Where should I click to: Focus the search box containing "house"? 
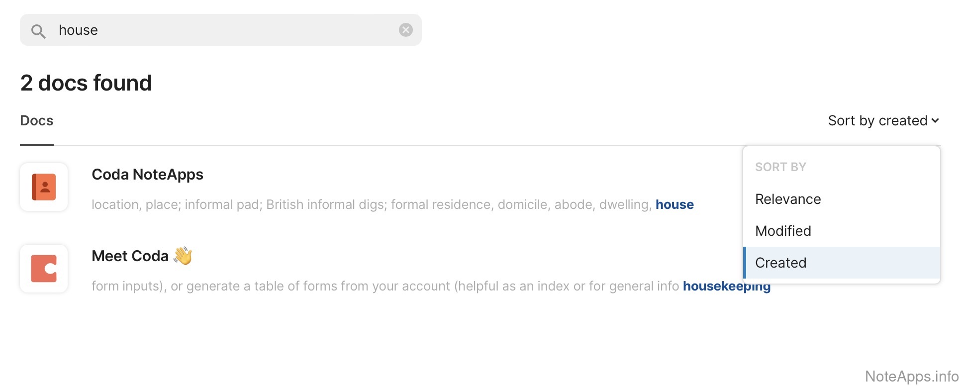click(224, 30)
